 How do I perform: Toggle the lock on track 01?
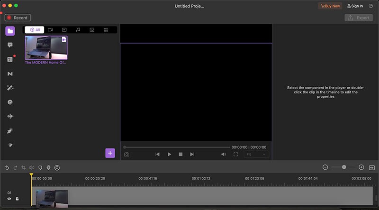(x=17, y=199)
